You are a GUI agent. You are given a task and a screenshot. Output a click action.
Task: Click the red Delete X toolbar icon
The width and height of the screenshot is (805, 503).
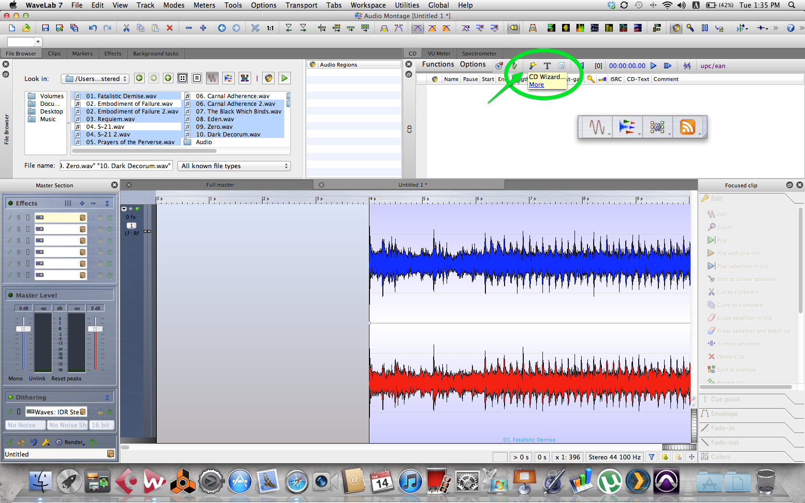tap(169, 28)
